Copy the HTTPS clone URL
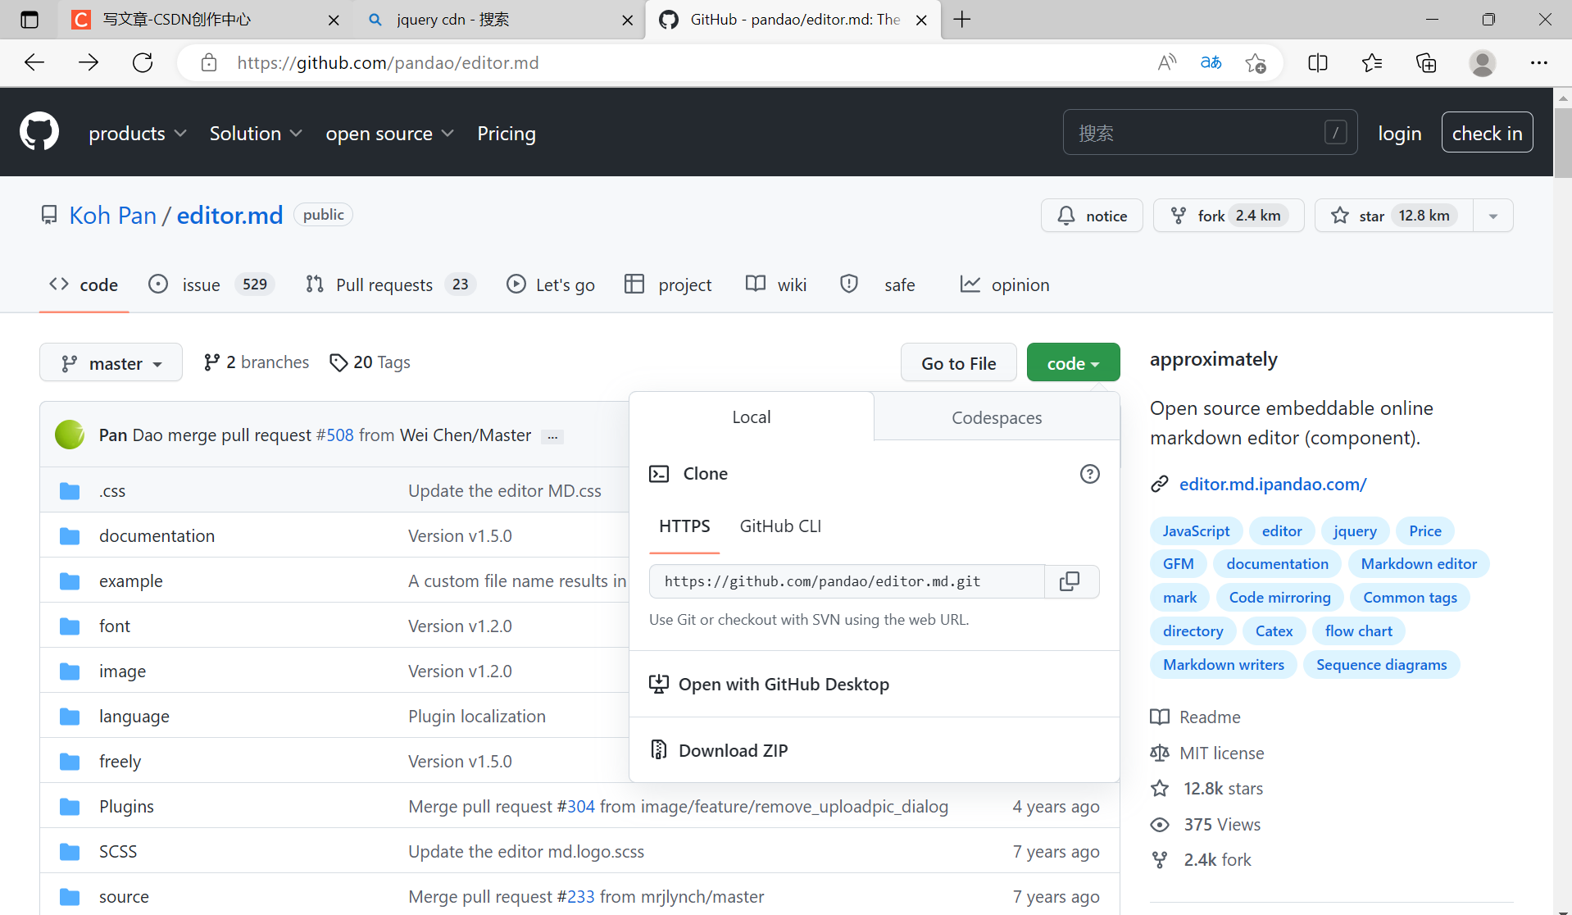Screen dimensions: 1572x915 [1070, 581]
